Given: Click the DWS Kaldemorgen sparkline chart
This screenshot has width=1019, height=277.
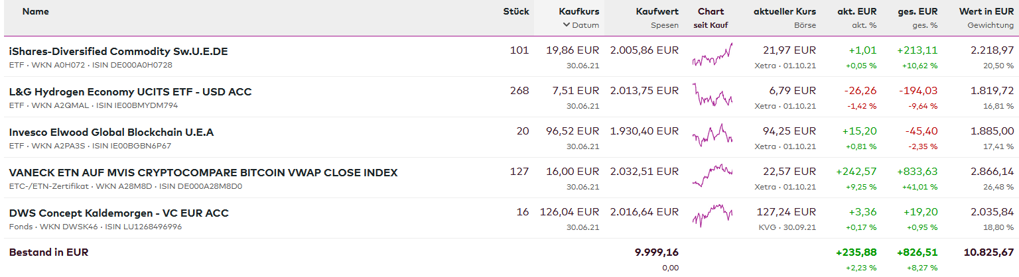Looking at the screenshot, I should click(x=712, y=217).
